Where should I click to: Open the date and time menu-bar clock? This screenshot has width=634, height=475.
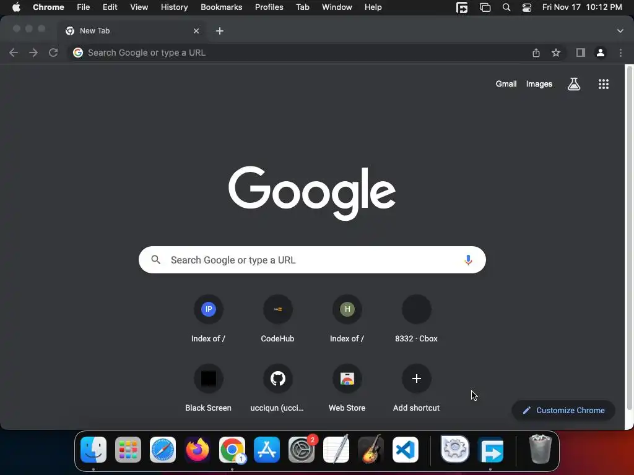coord(582,7)
